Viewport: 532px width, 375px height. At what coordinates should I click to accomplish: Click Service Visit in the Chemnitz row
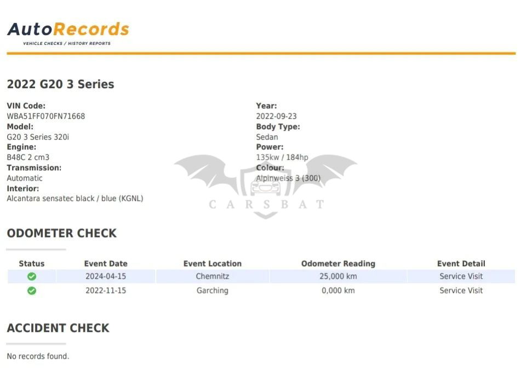tap(461, 276)
